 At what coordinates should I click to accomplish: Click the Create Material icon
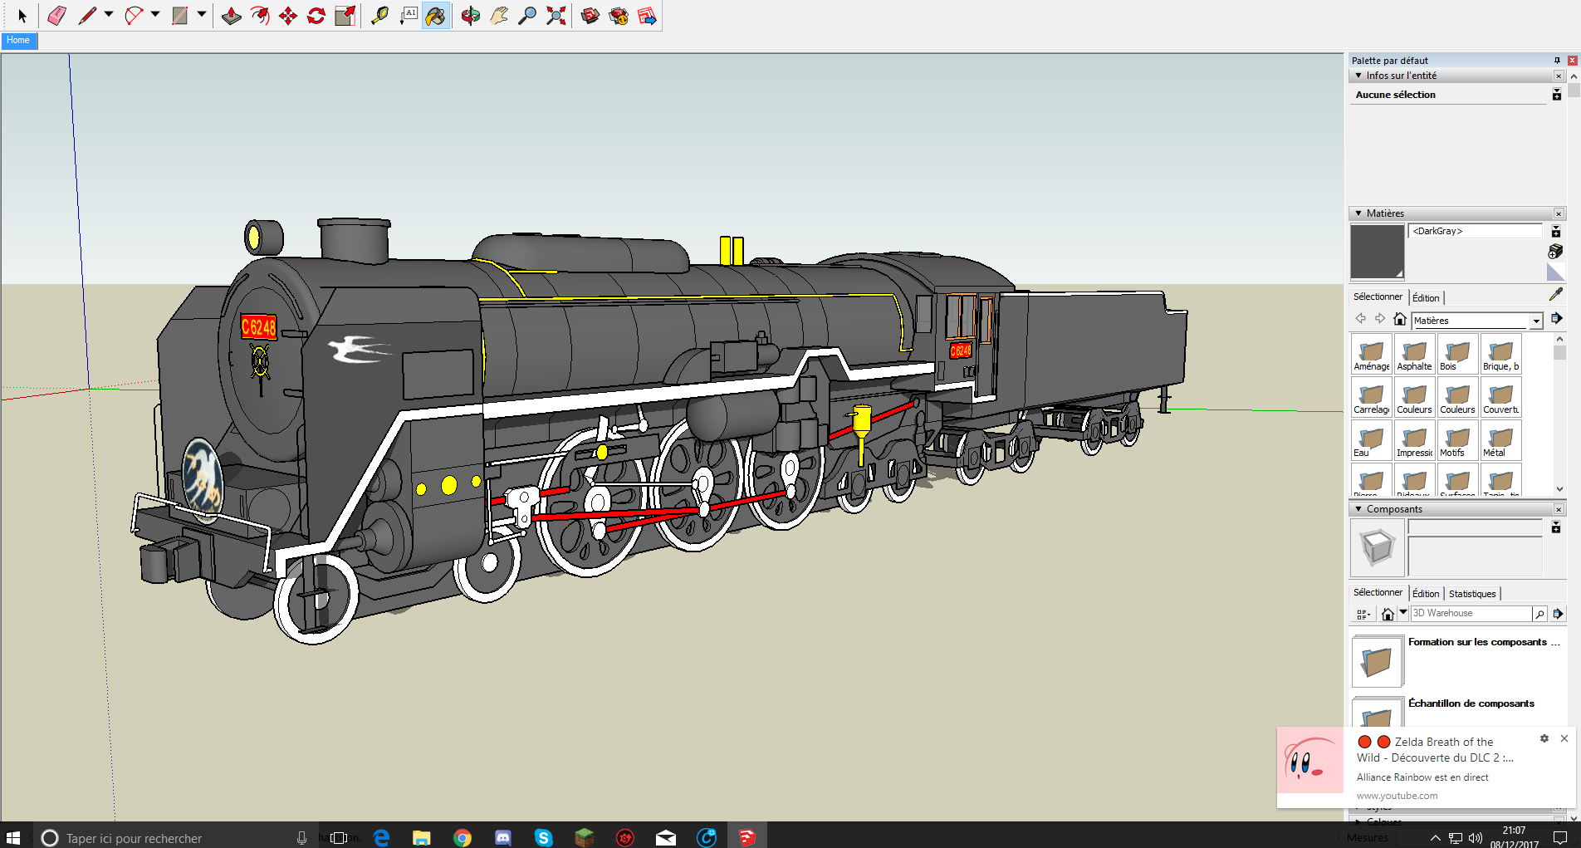[x=1555, y=252]
